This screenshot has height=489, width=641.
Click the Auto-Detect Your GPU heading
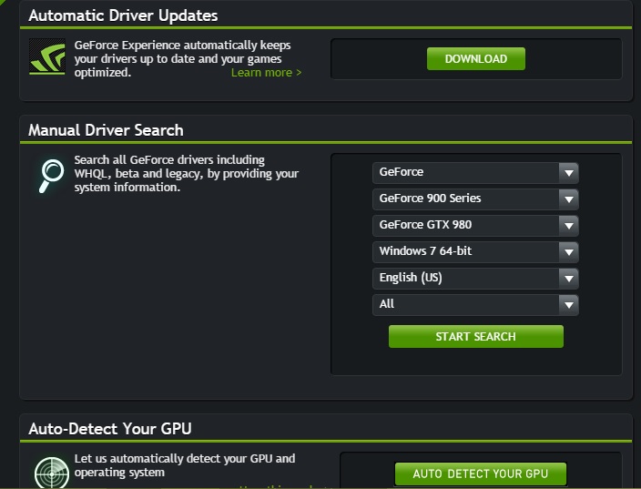[110, 429]
